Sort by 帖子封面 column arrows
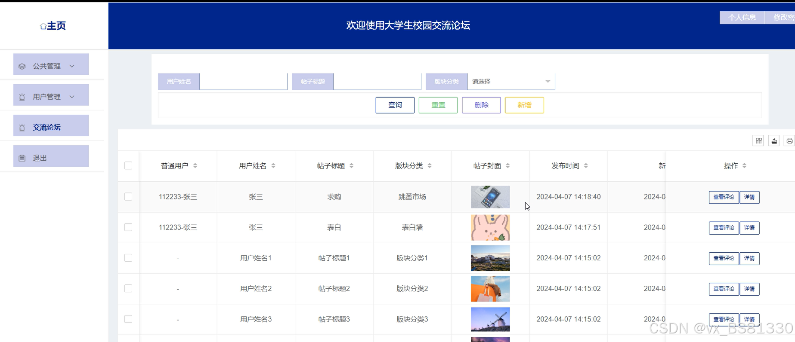 click(x=508, y=166)
